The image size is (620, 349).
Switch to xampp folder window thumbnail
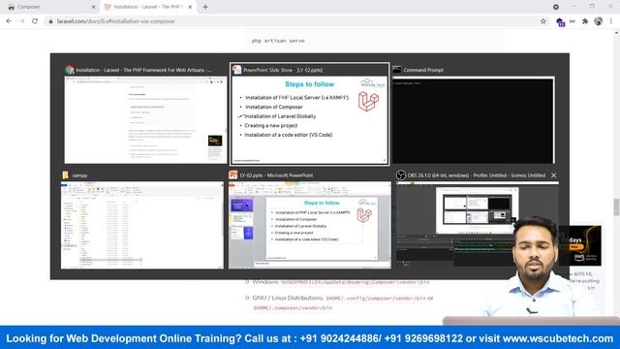point(142,225)
